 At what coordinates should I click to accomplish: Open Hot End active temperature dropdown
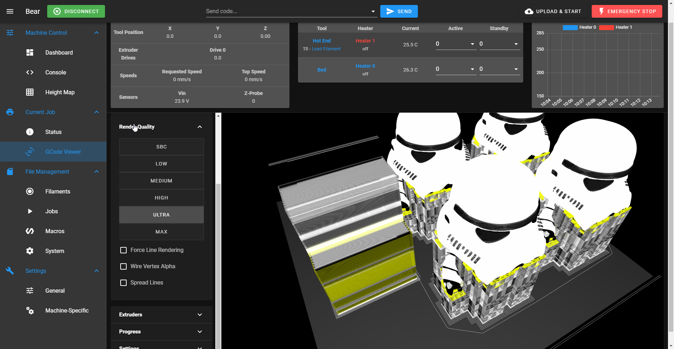[x=473, y=44]
